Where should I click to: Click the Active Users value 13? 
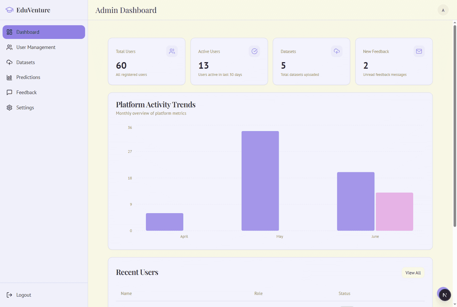(203, 66)
